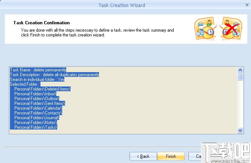Click 'Personal Folders\Inbox\' entry
Screen dimensions: 251x163
[x=35, y=94]
